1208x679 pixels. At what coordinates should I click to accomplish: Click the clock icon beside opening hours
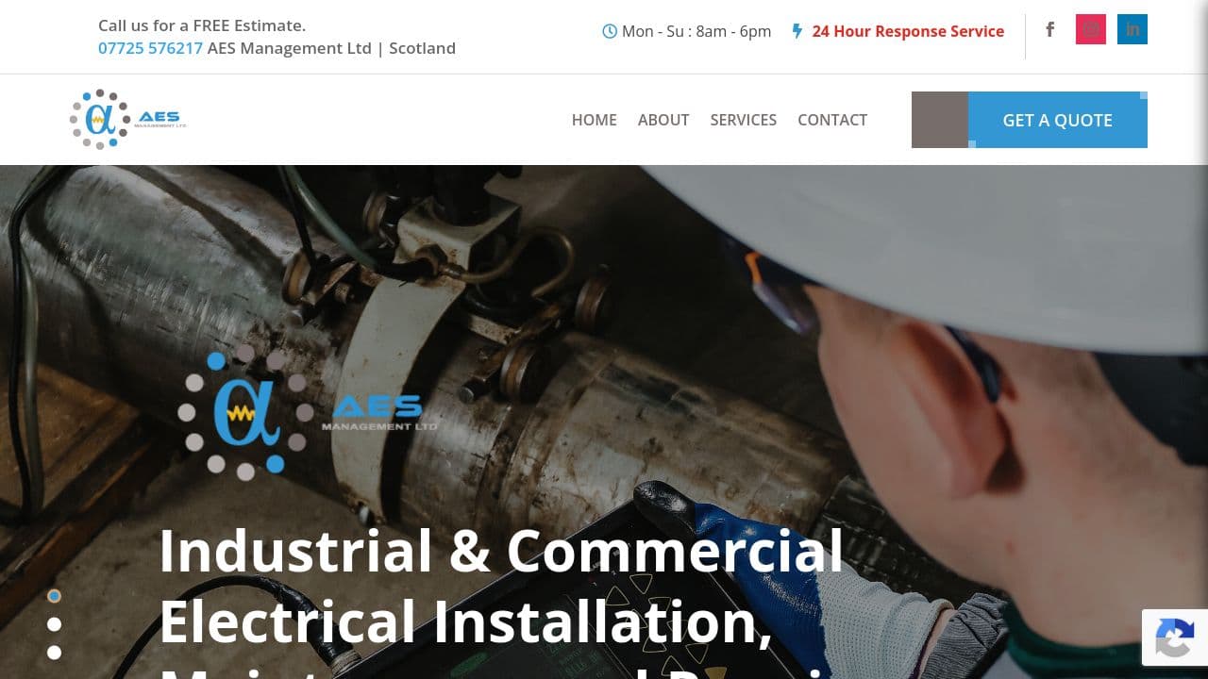610,31
